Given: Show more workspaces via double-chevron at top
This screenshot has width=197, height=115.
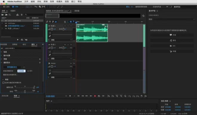Looking at the screenshot, I should [167, 7].
